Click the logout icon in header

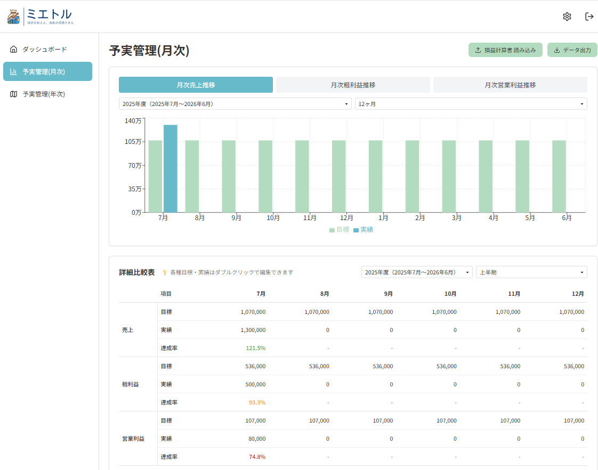(589, 17)
